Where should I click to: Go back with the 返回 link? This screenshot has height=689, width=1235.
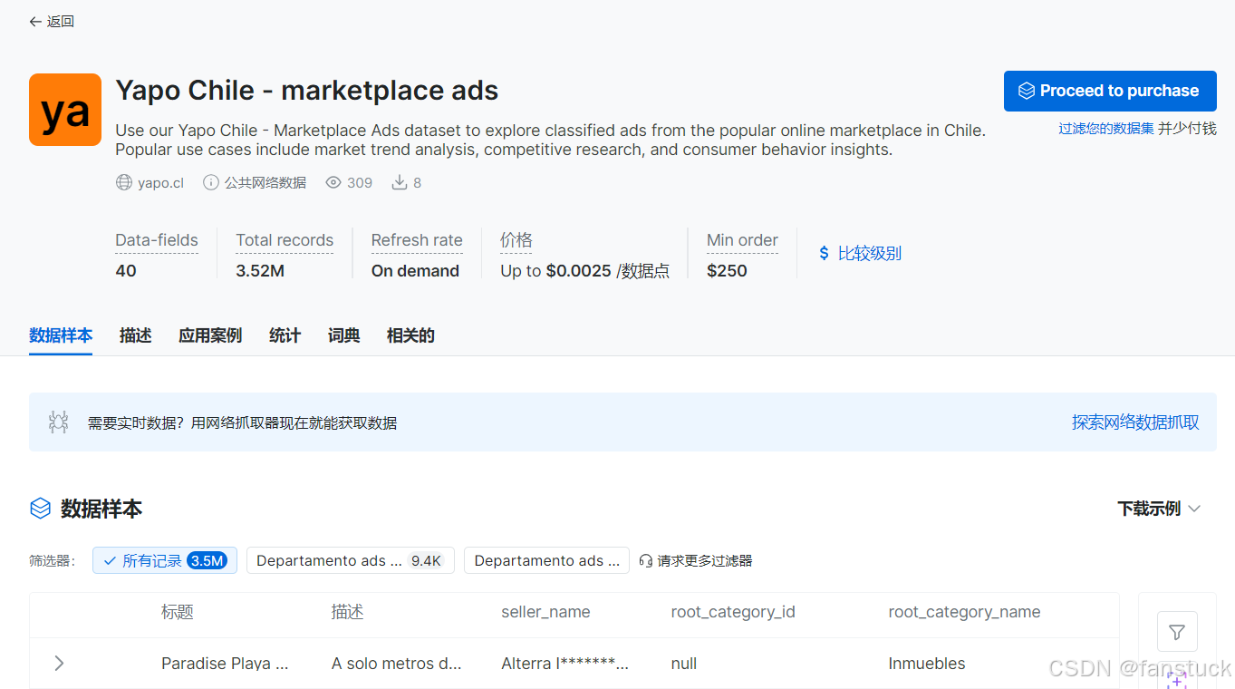tap(52, 22)
